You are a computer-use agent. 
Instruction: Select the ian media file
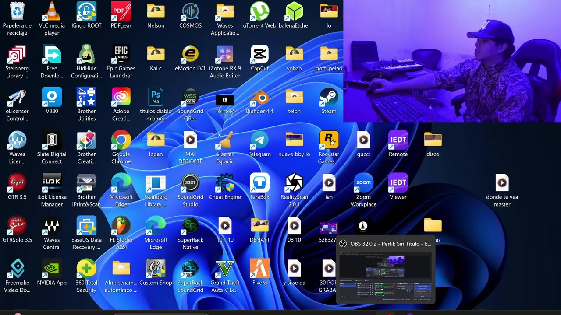329,183
